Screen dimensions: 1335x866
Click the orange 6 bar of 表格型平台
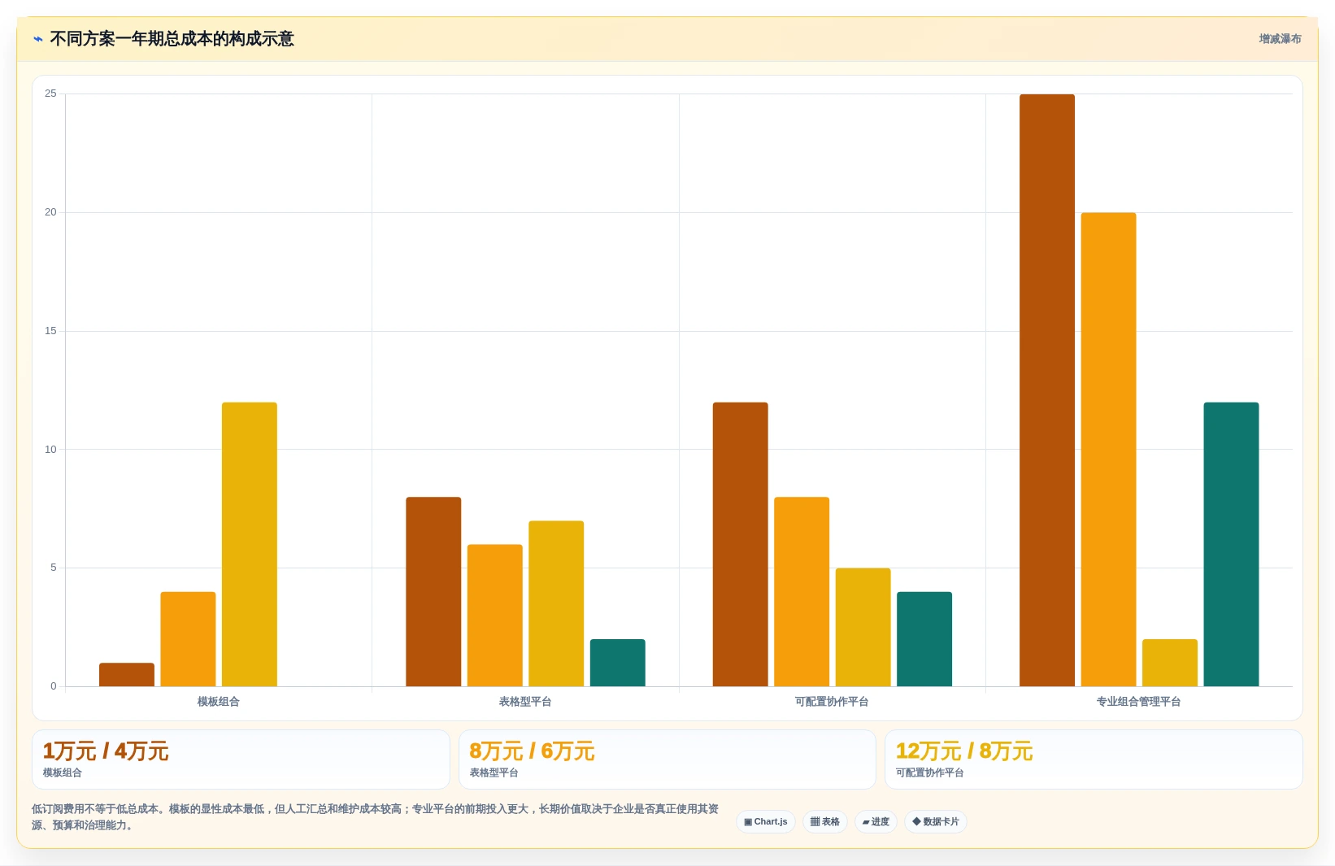495,616
